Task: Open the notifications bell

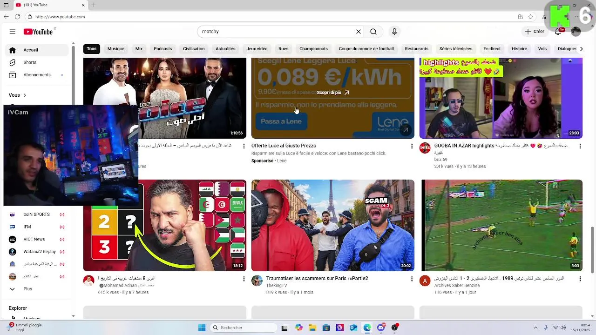Action: (558, 32)
